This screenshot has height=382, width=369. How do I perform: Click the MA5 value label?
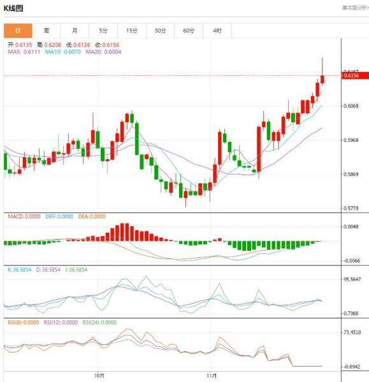click(x=24, y=52)
